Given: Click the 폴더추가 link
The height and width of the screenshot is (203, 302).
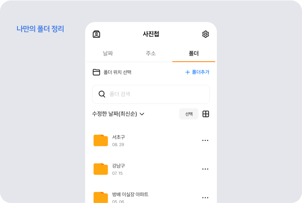Looking at the screenshot, I should 197,72.
